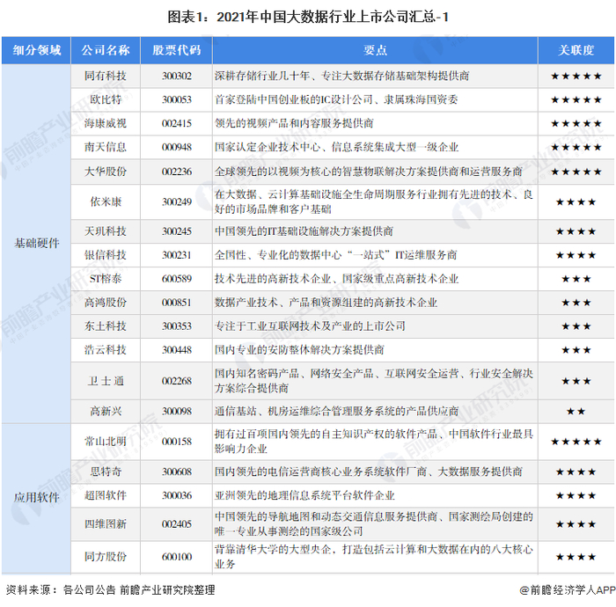The height and width of the screenshot is (607, 616).
Task: Select stock code 300353
Action: (x=176, y=326)
